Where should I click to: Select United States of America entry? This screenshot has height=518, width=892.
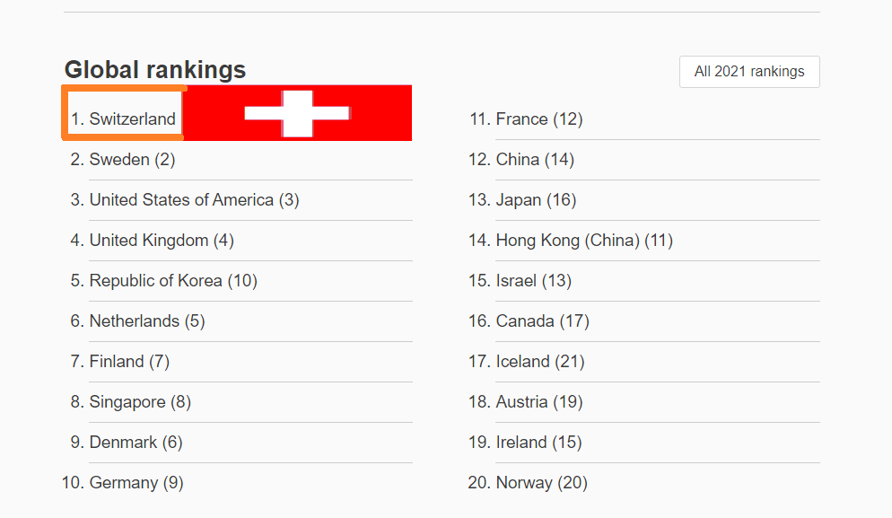tap(194, 200)
